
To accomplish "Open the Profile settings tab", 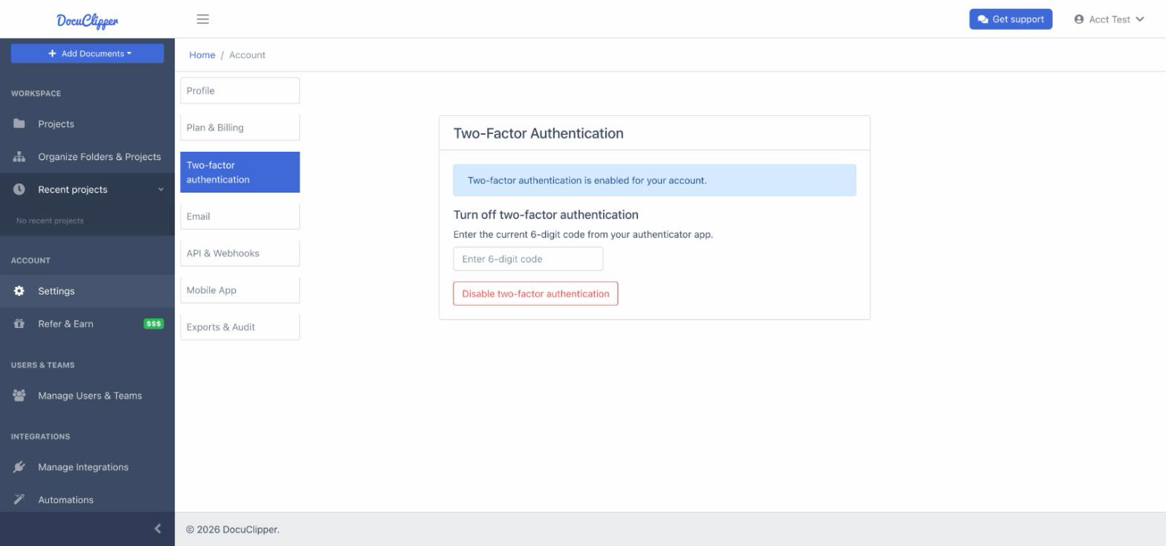I will pyautogui.click(x=240, y=91).
